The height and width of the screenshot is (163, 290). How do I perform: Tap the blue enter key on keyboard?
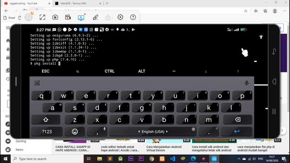pyautogui.click(x=237, y=132)
